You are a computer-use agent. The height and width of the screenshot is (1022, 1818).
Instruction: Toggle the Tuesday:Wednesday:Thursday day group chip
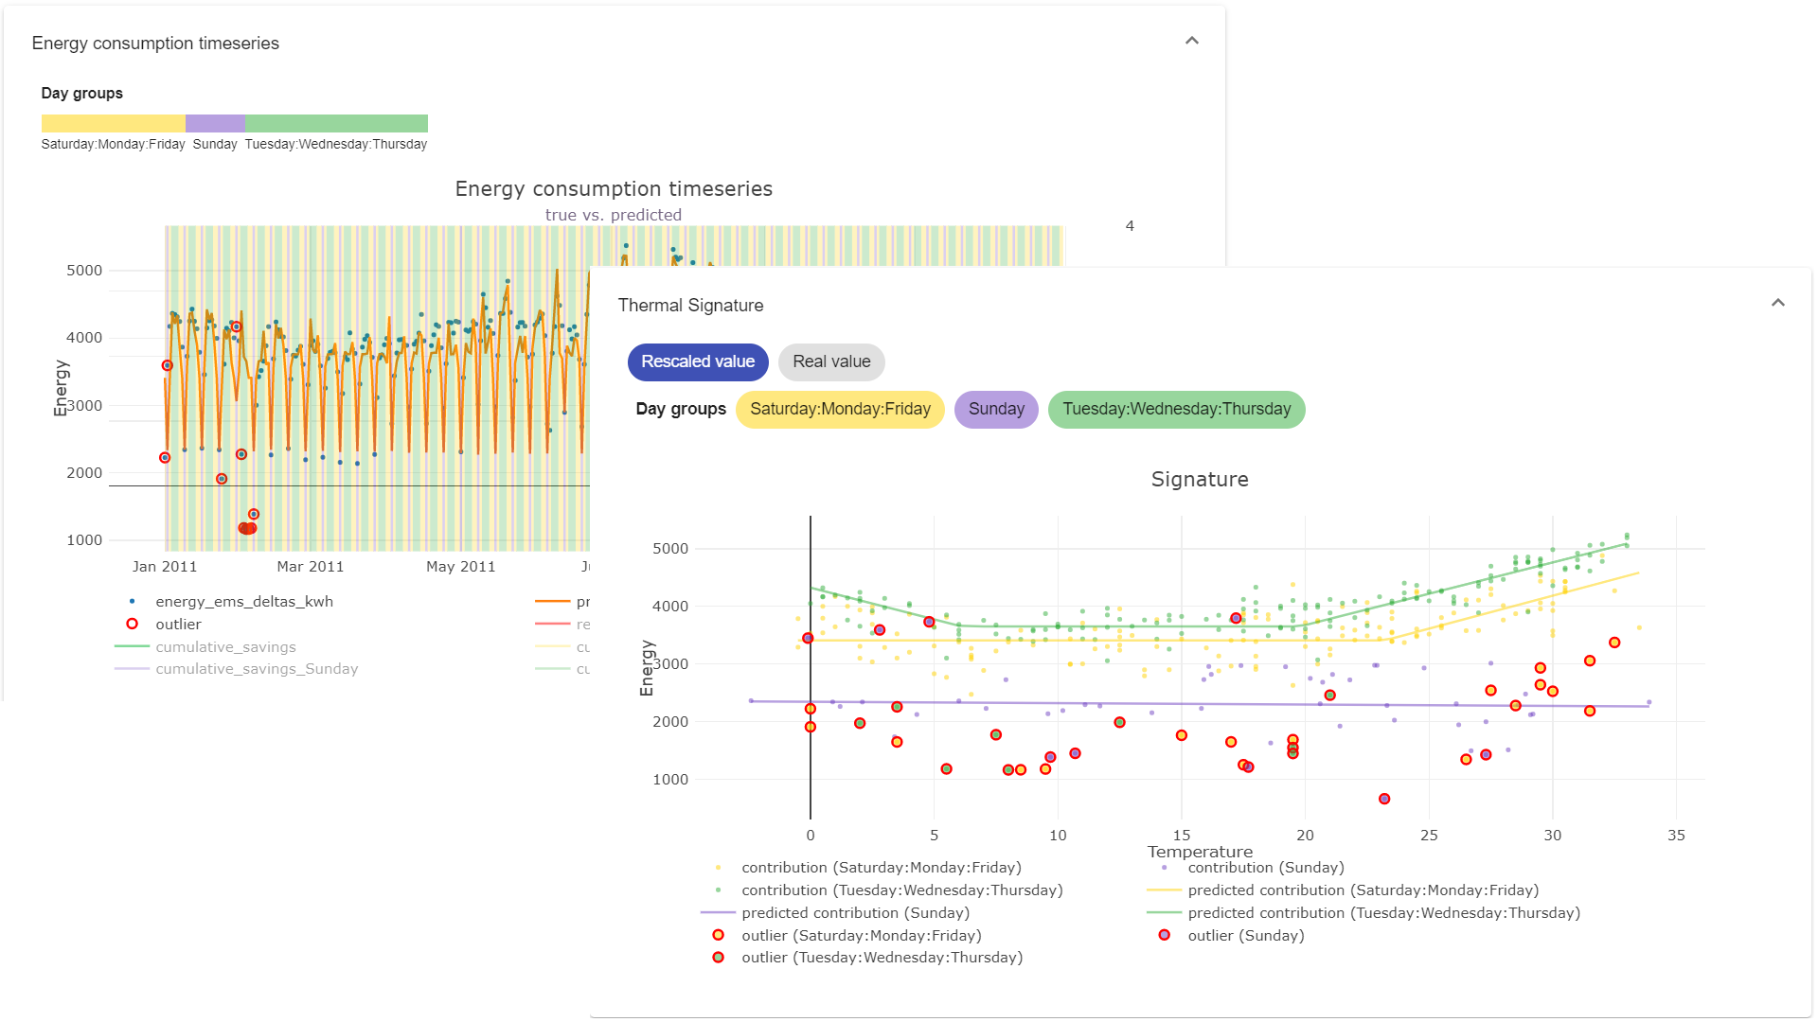point(1175,409)
